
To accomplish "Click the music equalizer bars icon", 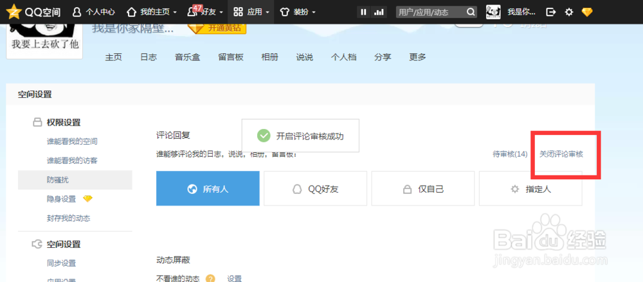I will click(x=379, y=12).
